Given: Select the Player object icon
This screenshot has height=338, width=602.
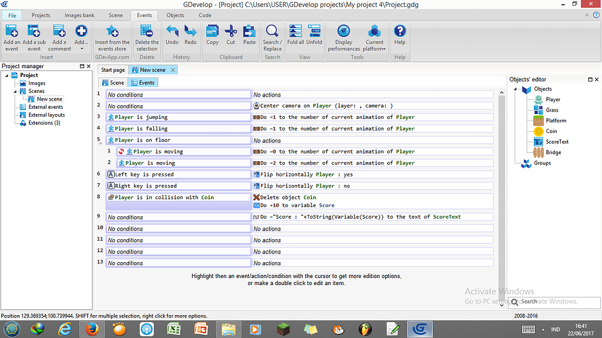Looking at the screenshot, I should pyautogui.click(x=539, y=99).
